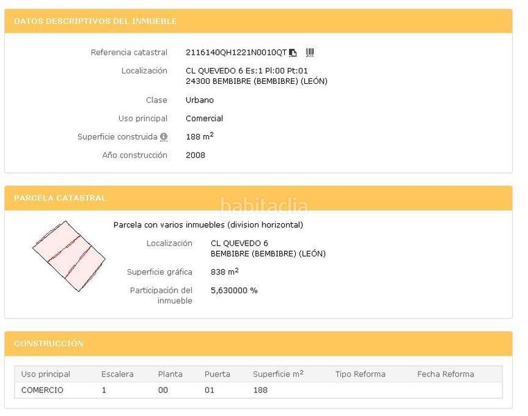Open the parcel map thumbnail
The width and height of the screenshot is (528, 416).
coord(69,256)
